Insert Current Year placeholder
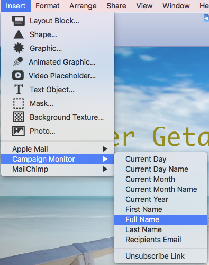The image size is (209, 265). 161,199
